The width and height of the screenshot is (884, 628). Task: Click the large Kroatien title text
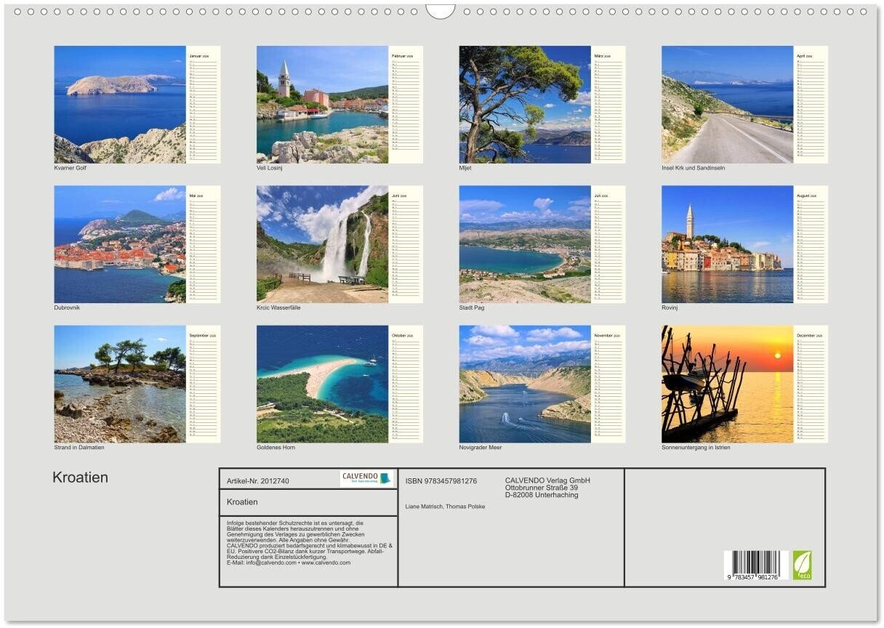80,478
